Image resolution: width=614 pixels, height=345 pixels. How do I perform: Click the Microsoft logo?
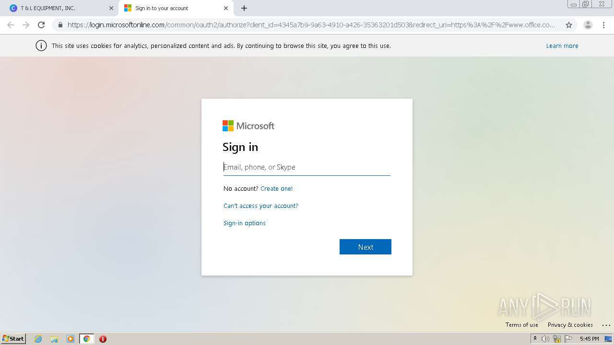coord(248,126)
